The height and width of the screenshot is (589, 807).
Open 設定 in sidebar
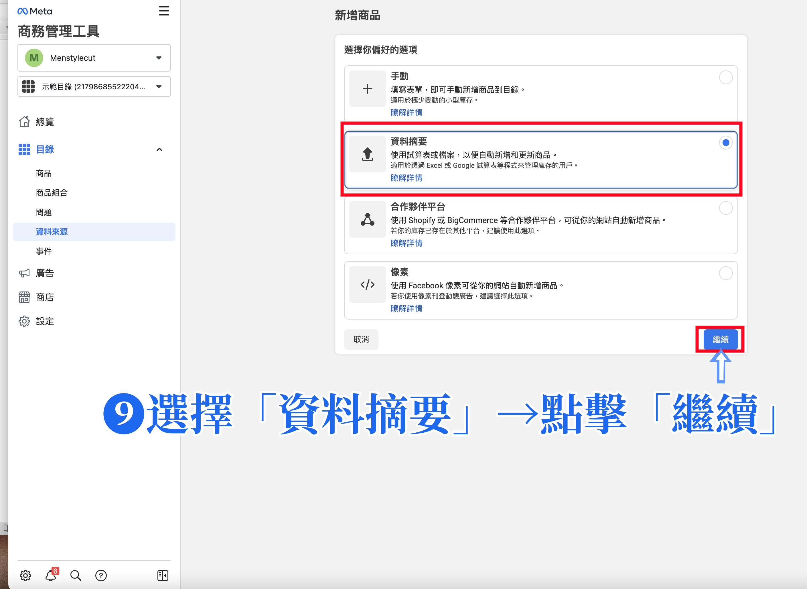coord(45,322)
